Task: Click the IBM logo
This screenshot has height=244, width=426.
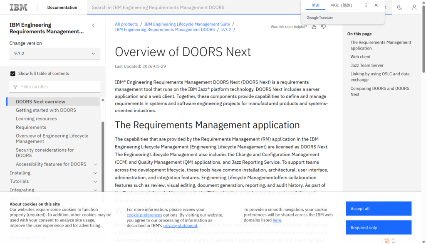Action: 19,7
